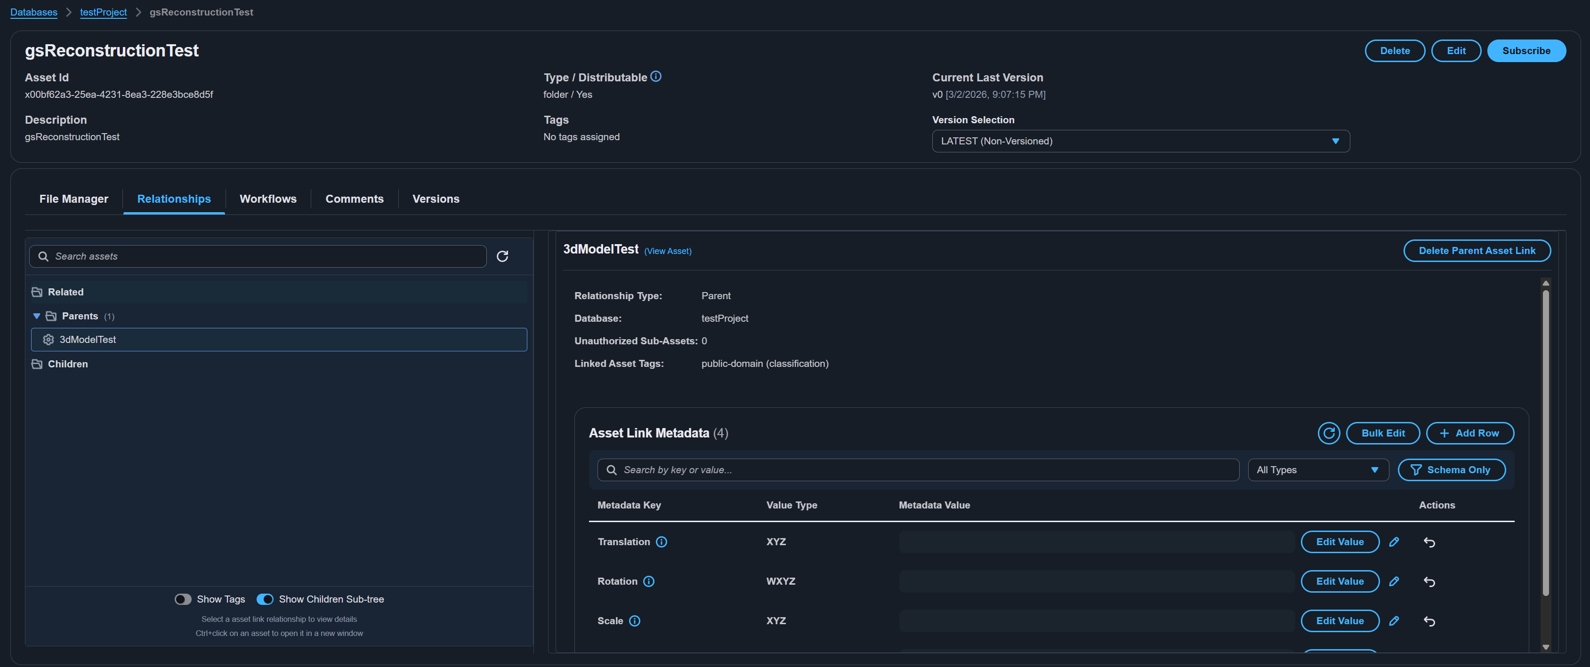
Task: Select 3dModelTest in the Parents tree
Action: point(279,340)
